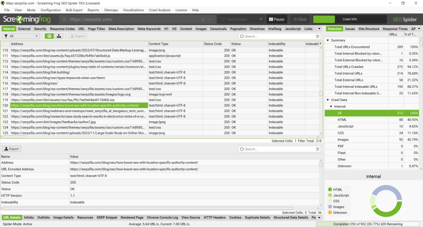Open the Issues tab

[350, 29]
